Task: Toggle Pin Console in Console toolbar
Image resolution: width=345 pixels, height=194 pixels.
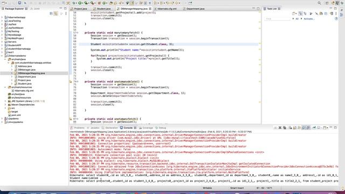Action: [314, 128]
